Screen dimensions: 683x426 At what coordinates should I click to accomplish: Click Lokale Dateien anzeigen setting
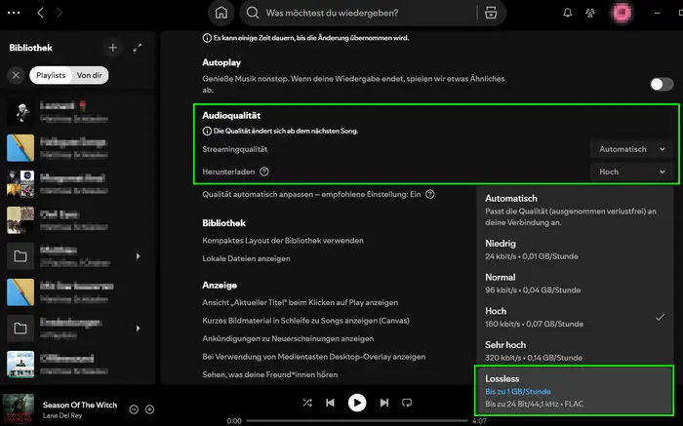(x=246, y=258)
